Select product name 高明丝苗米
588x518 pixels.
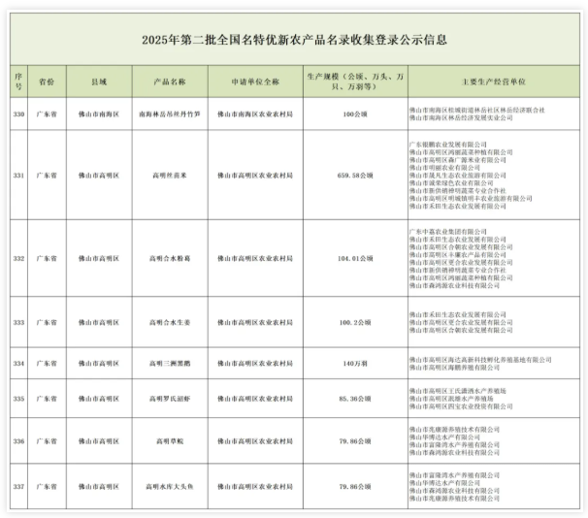171,175
